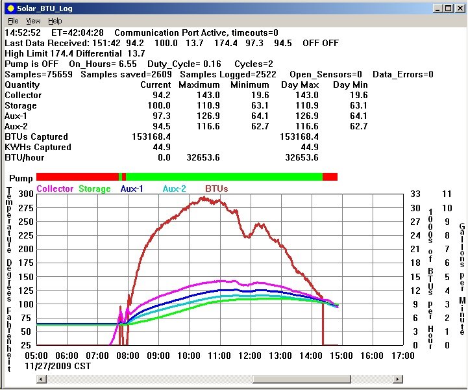Click Communication Port Active status text
The height and width of the screenshot is (390, 468).
pos(172,32)
